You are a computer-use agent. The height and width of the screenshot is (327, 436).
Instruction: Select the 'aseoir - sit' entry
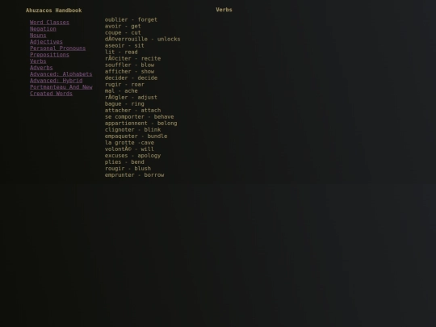124,45
